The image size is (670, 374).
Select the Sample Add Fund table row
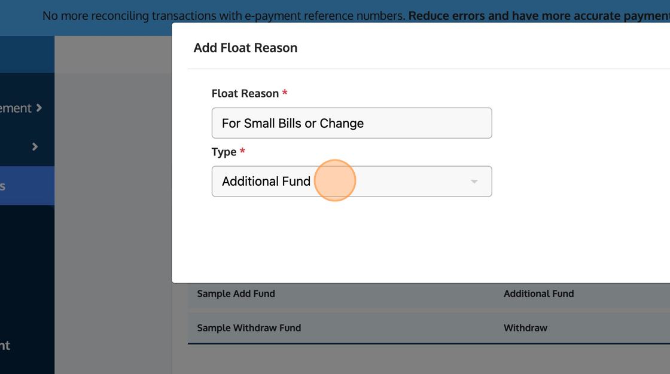(x=236, y=293)
